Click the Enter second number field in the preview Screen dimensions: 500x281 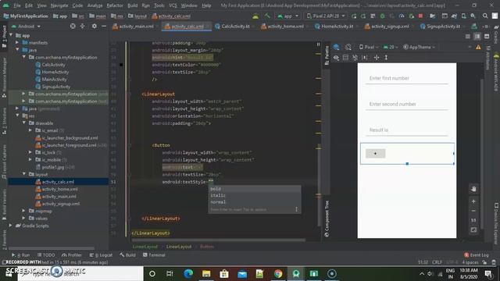click(x=407, y=105)
